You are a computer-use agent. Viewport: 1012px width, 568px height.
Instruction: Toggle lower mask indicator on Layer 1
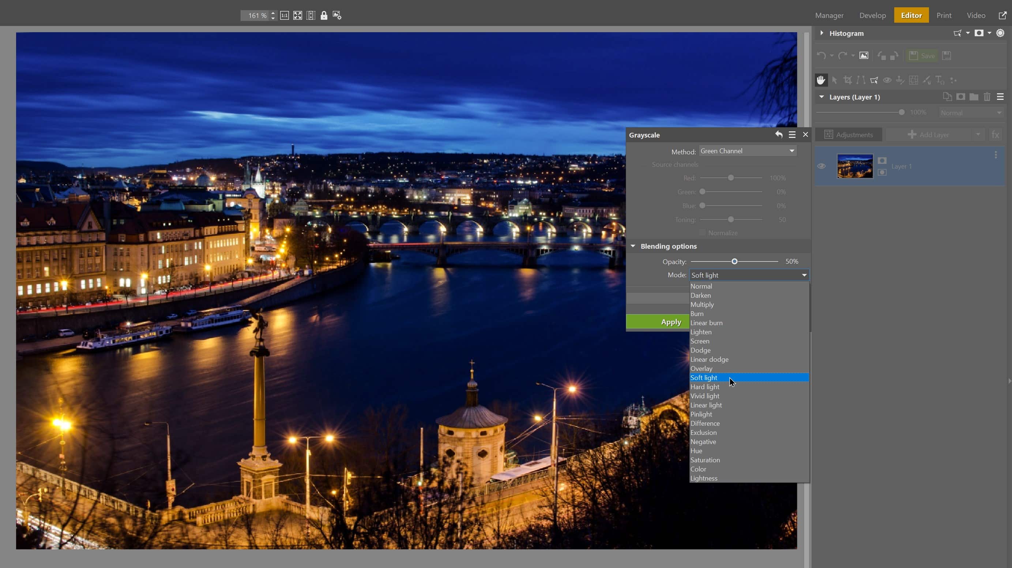pos(882,172)
